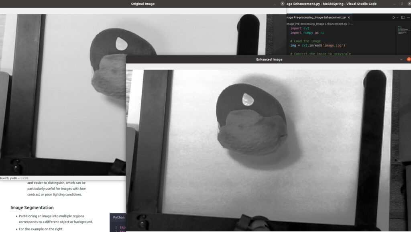Minimize the Enhanced Image window
Image resolution: width=411 pixels, height=232 pixels.
pyautogui.click(x=401, y=59)
